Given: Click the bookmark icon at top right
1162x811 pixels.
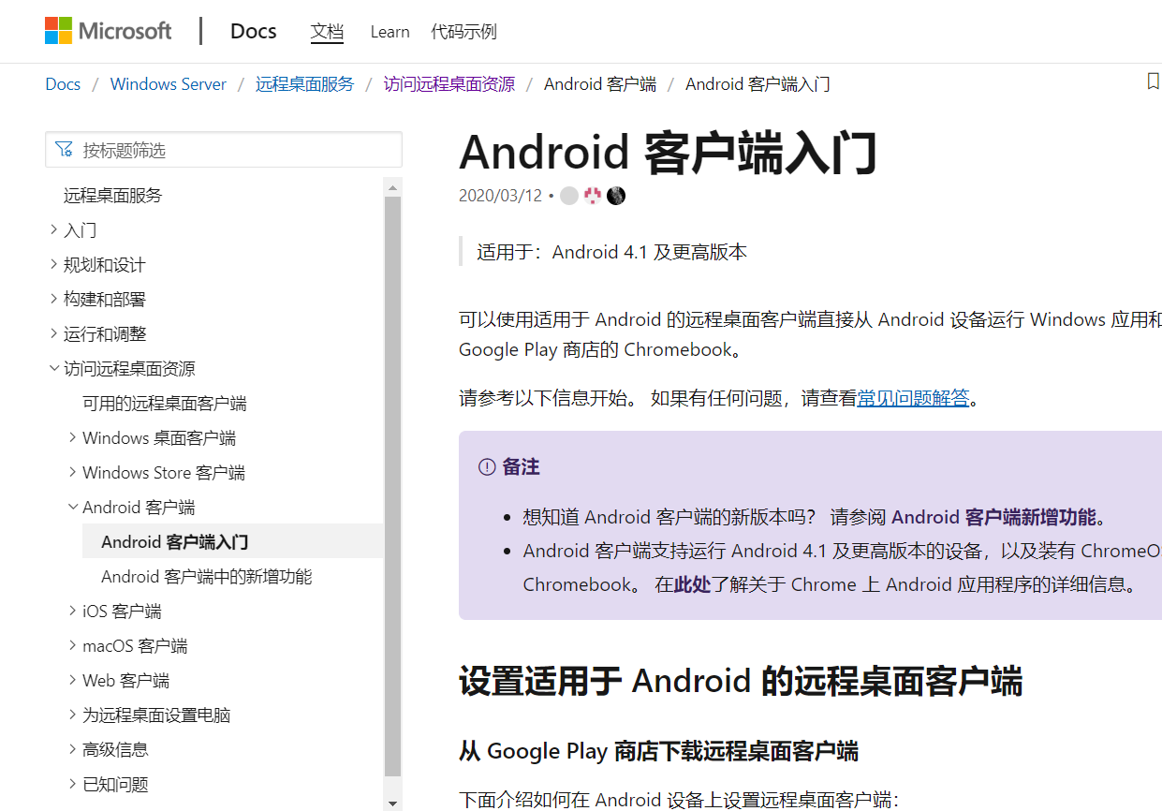Looking at the screenshot, I should (1153, 82).
